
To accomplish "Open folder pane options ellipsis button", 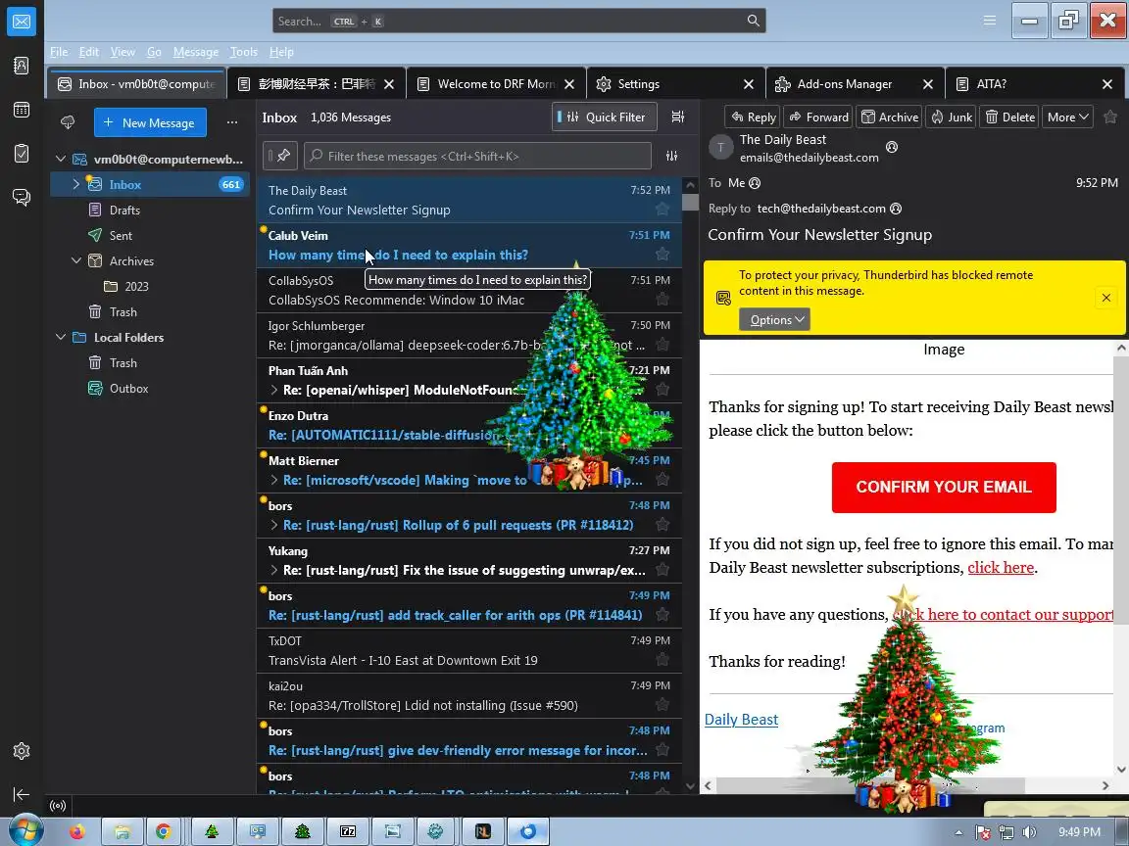I will click(232, 122).
